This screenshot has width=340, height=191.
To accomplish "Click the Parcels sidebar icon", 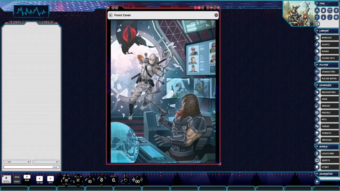I will tap(317, 112).
